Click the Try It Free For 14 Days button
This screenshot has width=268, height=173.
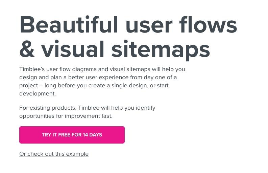(x=72, y=135)
